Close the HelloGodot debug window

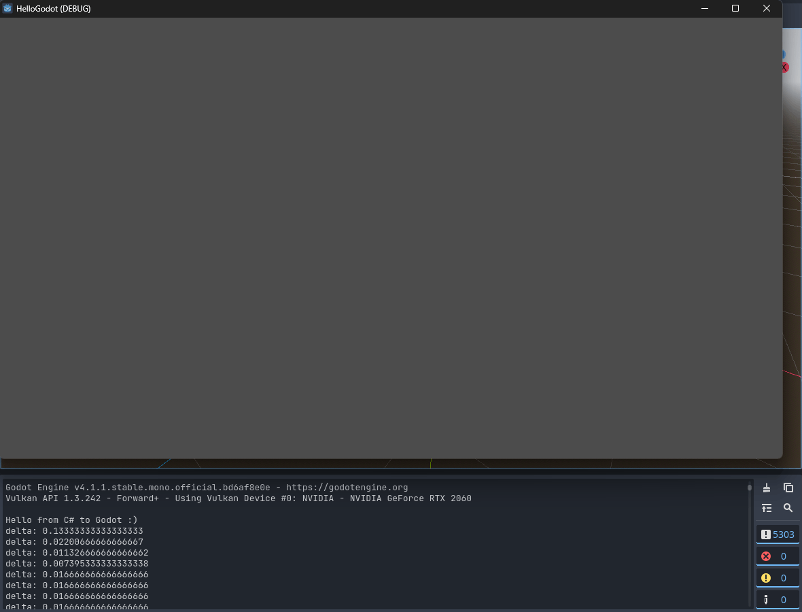766,8
